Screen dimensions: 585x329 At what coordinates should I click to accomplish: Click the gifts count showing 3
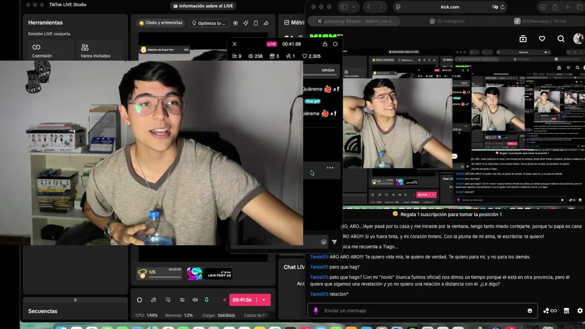pyautogui.click(x=274, y=56)
